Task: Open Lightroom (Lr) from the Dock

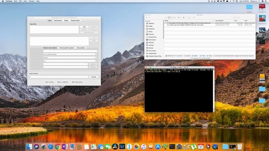Action: (x=122, y=147)
